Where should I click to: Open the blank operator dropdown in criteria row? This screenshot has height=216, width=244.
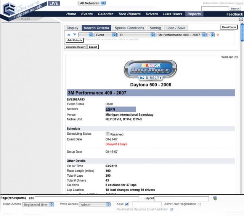click(86, 35)
